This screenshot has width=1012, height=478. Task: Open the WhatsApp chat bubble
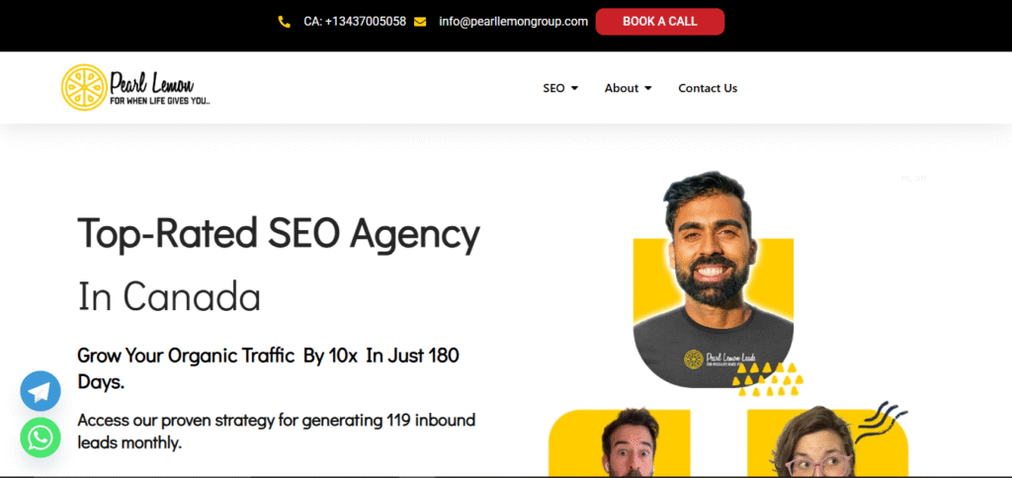click(x=41, y=438)
